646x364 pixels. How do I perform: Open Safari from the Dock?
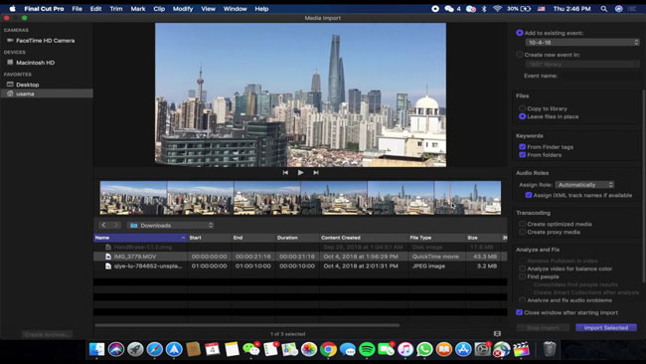(154, 349)
